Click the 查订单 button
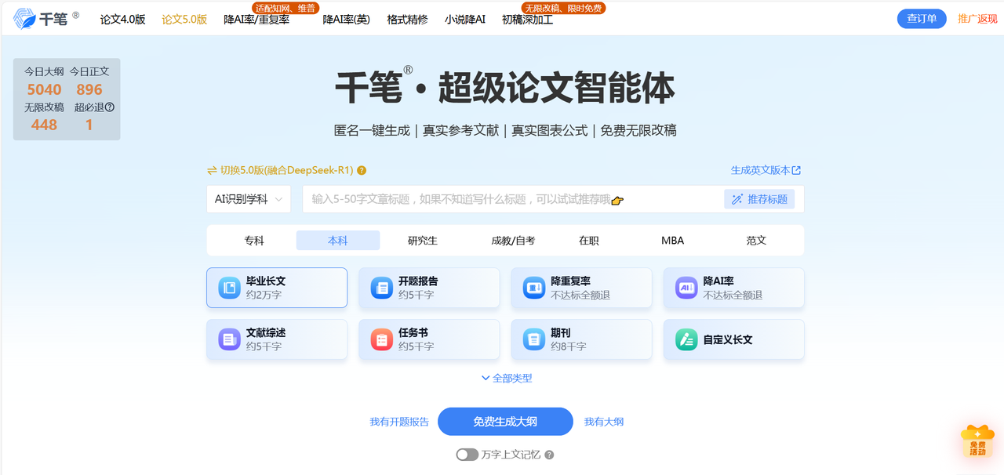 pos(922,19)
